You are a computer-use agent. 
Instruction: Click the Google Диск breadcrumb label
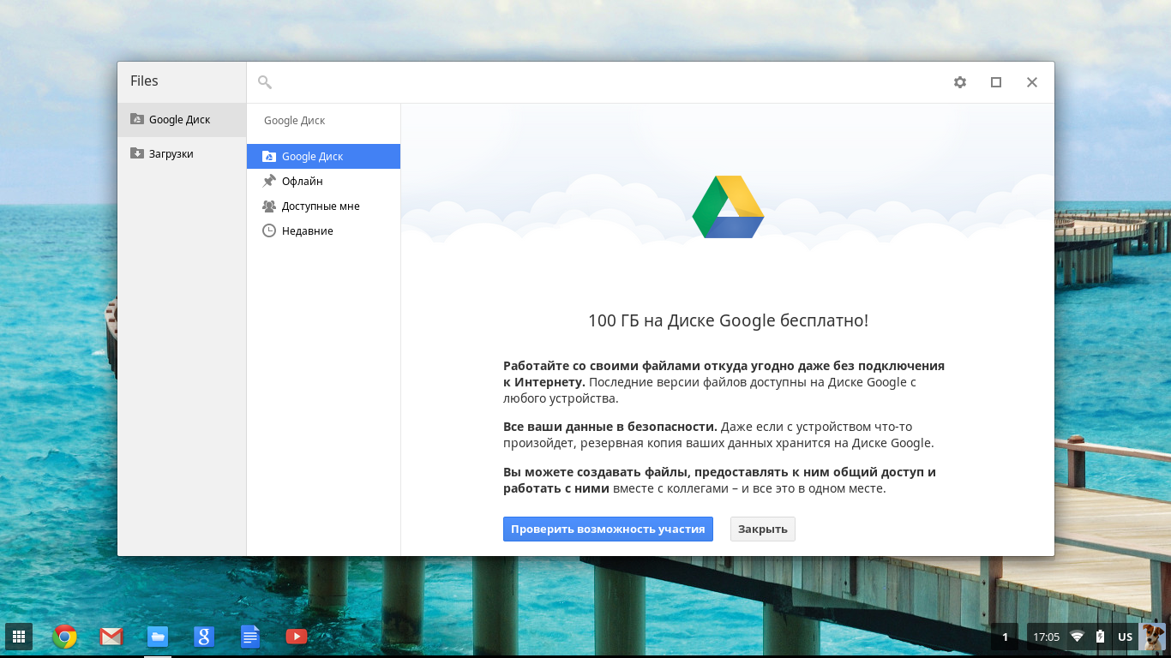coord(295,121)
